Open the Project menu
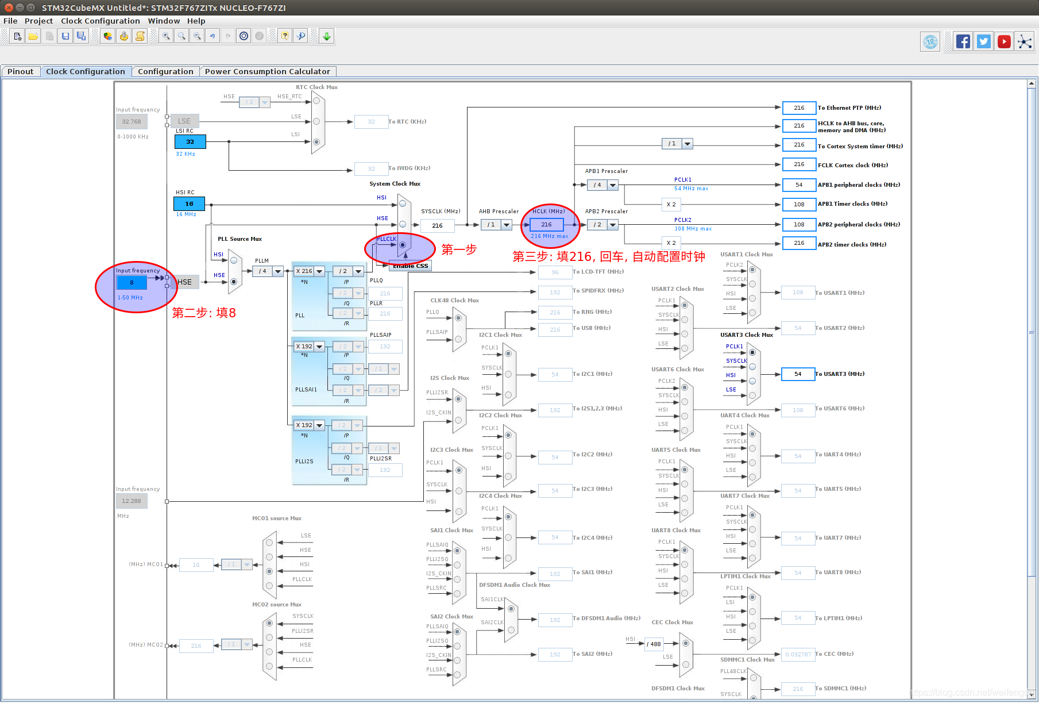1039x703 pixels. click(x=38, y=21)
